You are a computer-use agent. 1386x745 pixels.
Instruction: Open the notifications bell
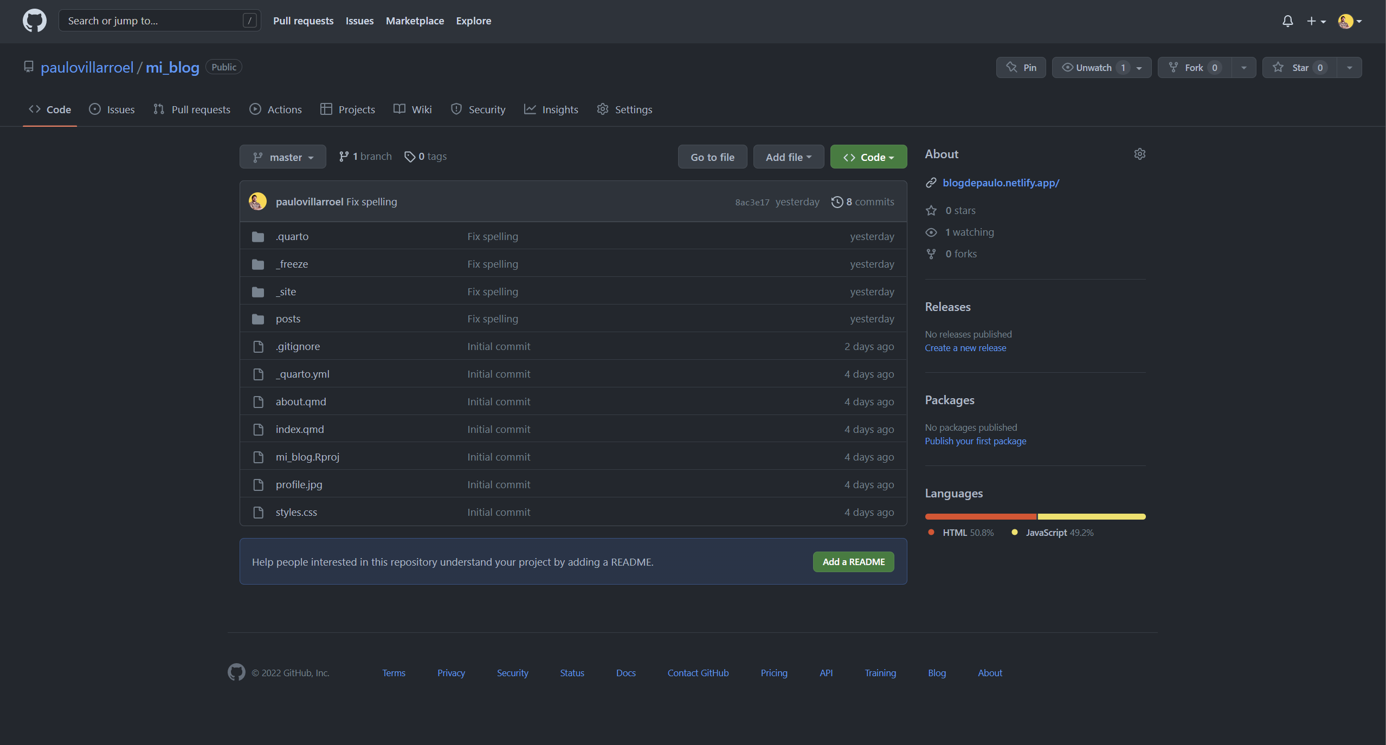(1287, 21)
